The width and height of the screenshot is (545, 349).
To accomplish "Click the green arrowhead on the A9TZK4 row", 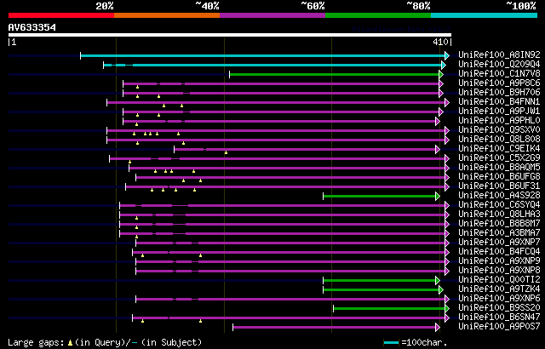I will click(441, 290).
